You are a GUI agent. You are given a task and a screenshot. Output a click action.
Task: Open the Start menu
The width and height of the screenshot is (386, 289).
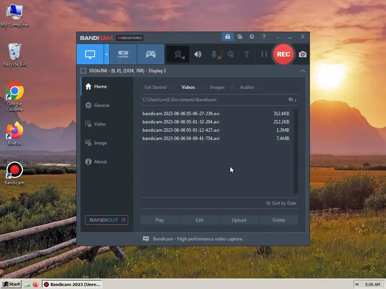click(x=11, y=284)
